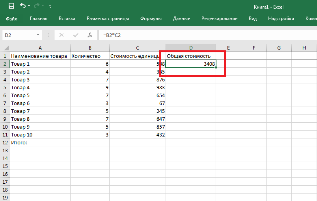Screen dimensions: 317x201
Task: Switch to the Формулы ribbon tab
Action: [151, 18]
